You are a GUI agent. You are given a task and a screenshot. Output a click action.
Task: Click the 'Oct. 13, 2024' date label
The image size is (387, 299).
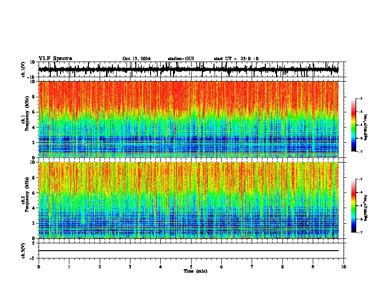136,59
